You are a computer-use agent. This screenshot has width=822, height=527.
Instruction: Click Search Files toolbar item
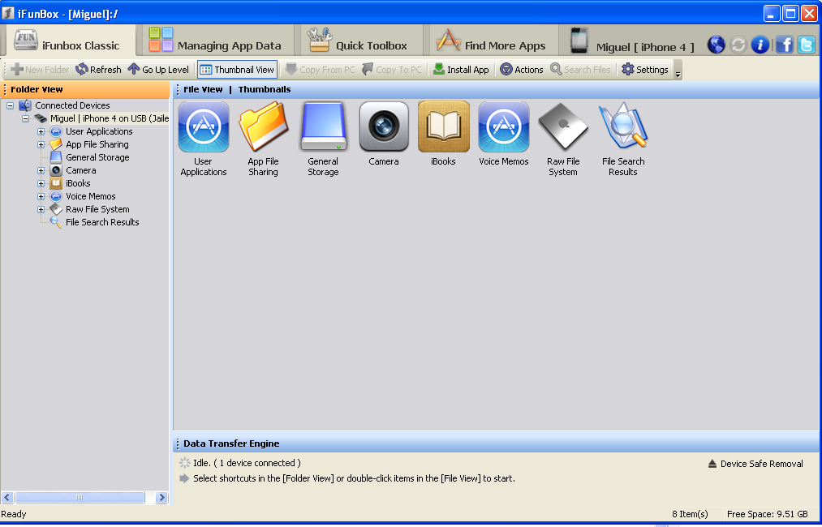pos(580,69)
